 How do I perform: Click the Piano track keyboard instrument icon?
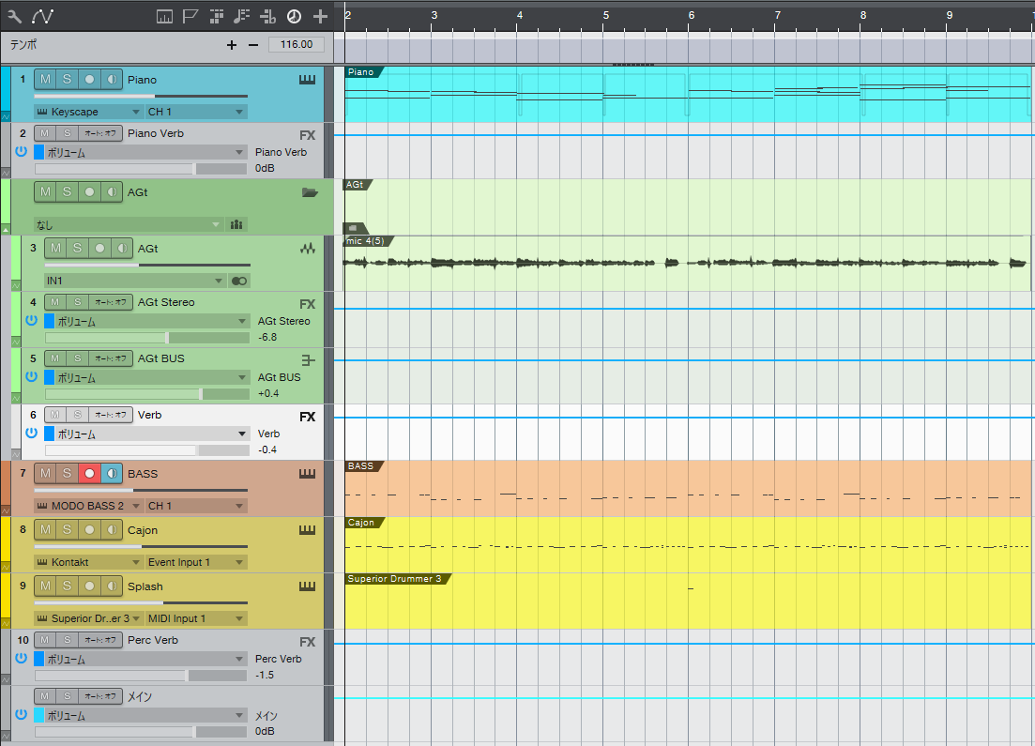(307, 80)
